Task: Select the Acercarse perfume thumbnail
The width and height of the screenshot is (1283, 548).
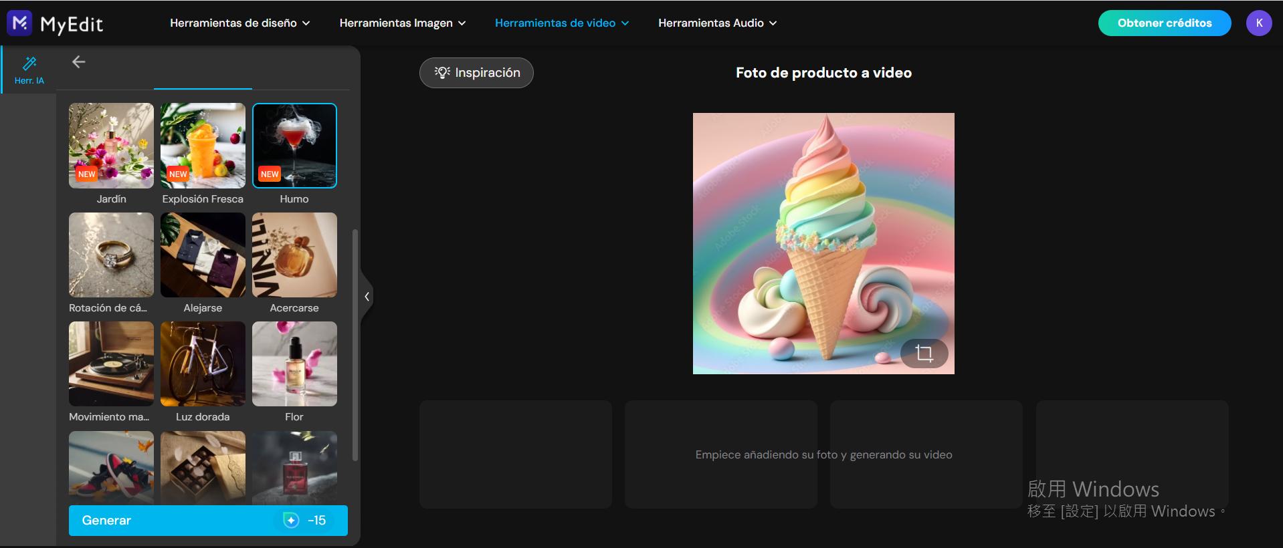Action: pos(294,255)
